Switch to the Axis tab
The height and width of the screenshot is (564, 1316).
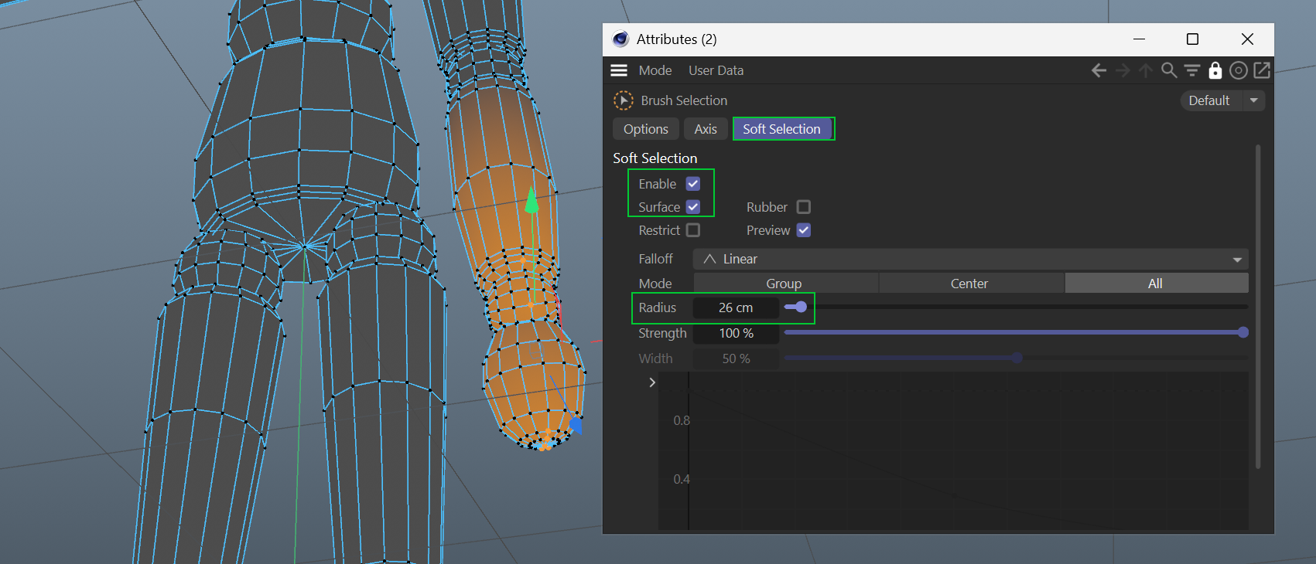[706, 129]
